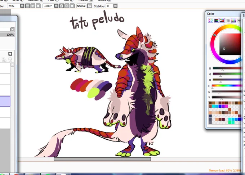The image size is (245, 175).
Task: Click the 75% zoom field
Action: 14,6
